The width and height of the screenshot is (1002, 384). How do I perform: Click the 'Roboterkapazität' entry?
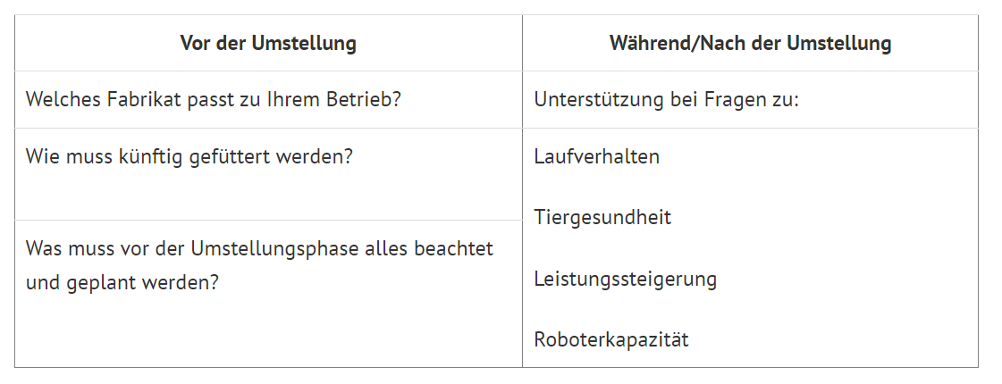(x=611, y=339)
